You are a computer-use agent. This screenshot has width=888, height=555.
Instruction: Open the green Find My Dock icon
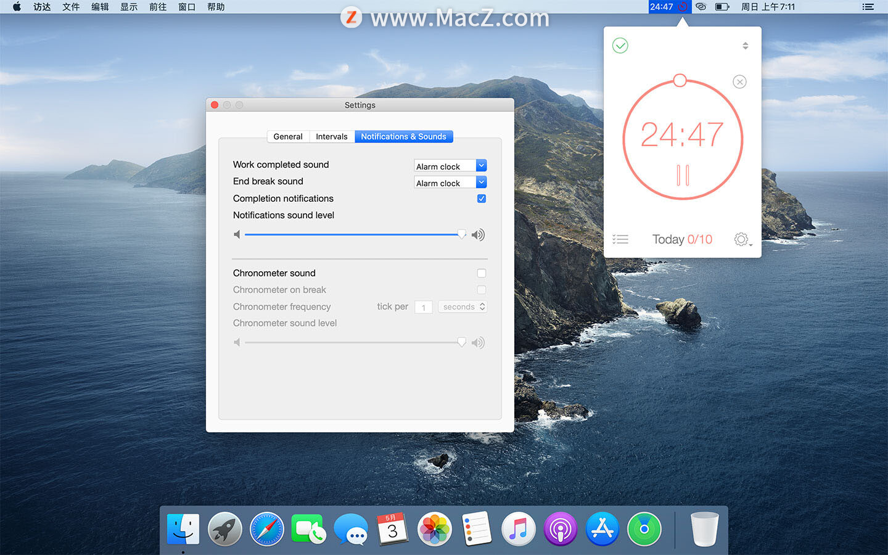(644, 529)
